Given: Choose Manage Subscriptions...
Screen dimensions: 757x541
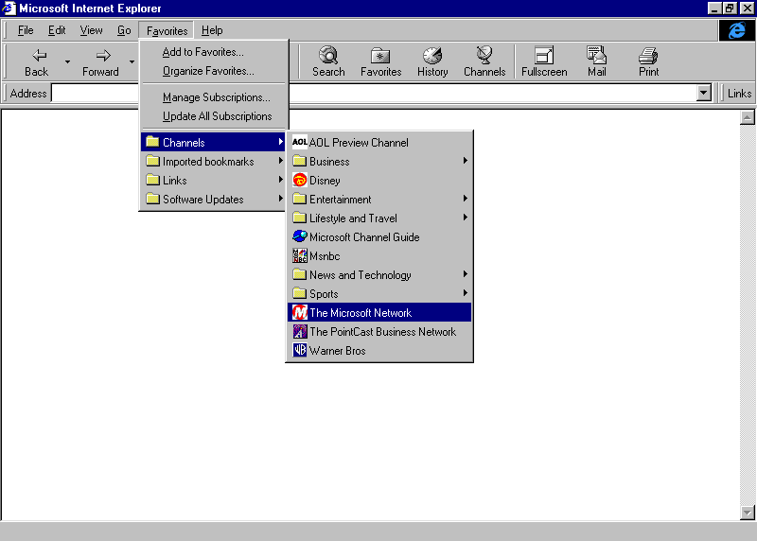Looking at the screenshot, I should [x=214, y=97].
